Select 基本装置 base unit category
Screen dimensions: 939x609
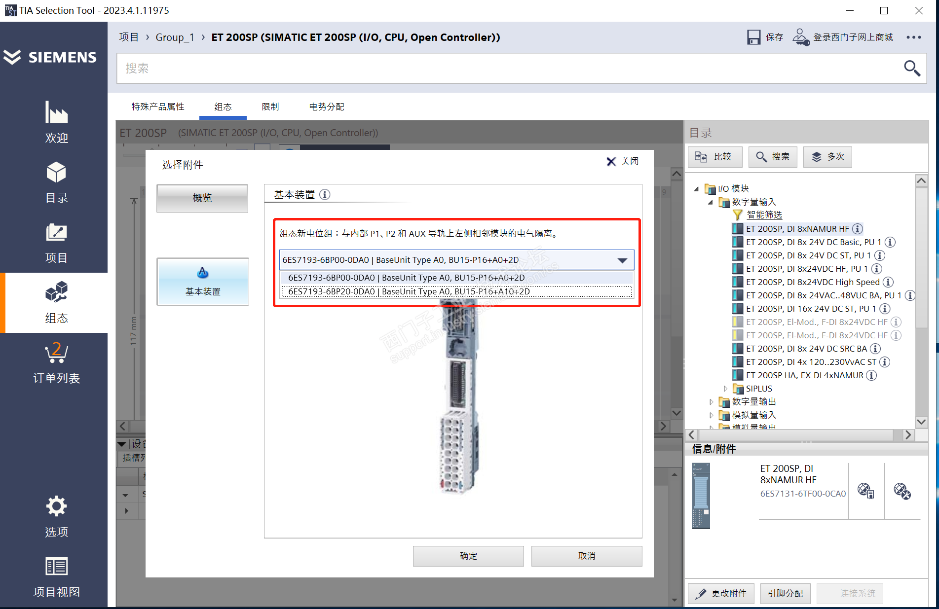click(203, 282)
